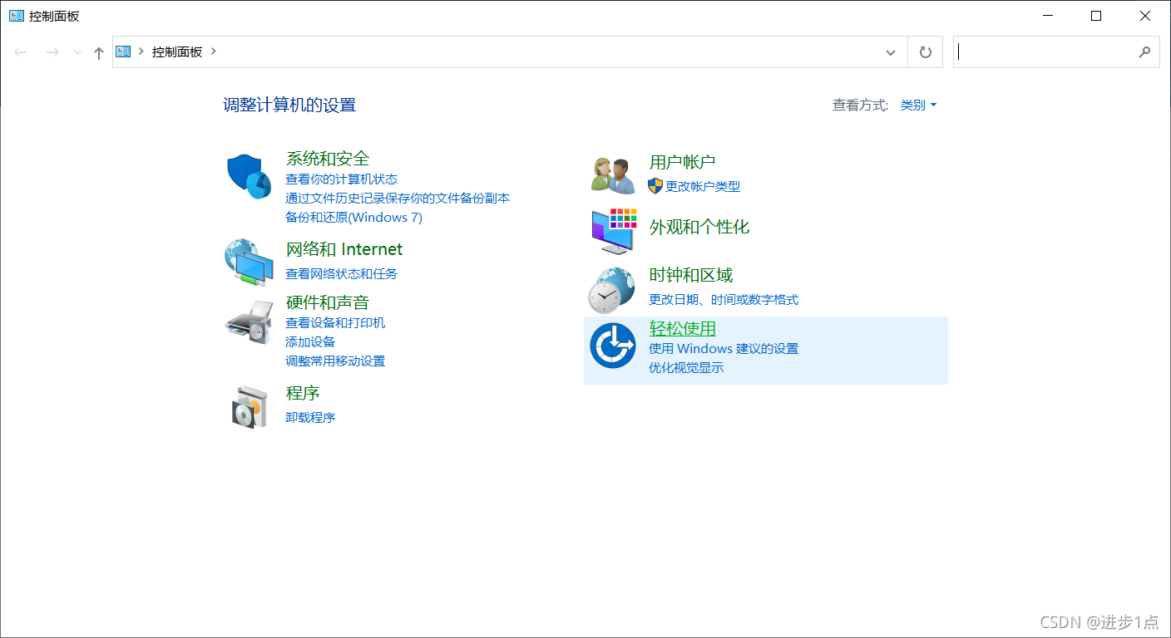Close the Control Panel window
Viewport: 1171px width, 638px height.
click(1145, 16)
